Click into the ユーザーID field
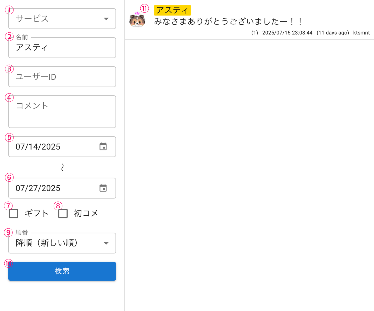Image resolution: width=374 pixels, height=311 pixels. point(62,77)
